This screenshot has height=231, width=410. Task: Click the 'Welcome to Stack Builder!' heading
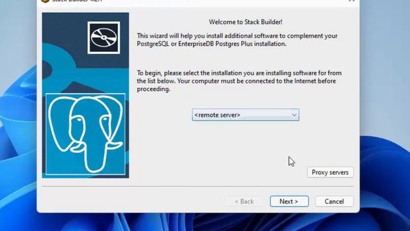coord(245,22)
